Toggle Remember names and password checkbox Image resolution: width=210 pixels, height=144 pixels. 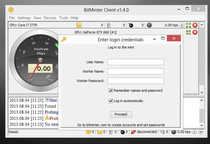[111, 90]
